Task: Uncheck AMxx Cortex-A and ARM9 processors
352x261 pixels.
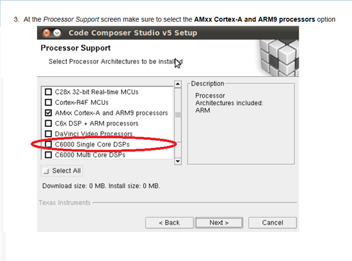Action: click(48, 113)
